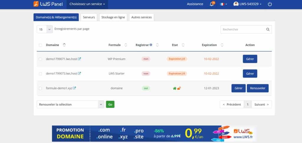The width and height of the screenshot is (302, 143).
Task: Open external link icon for formule-demo1.xyz
Action: click(x=75, y=88)
